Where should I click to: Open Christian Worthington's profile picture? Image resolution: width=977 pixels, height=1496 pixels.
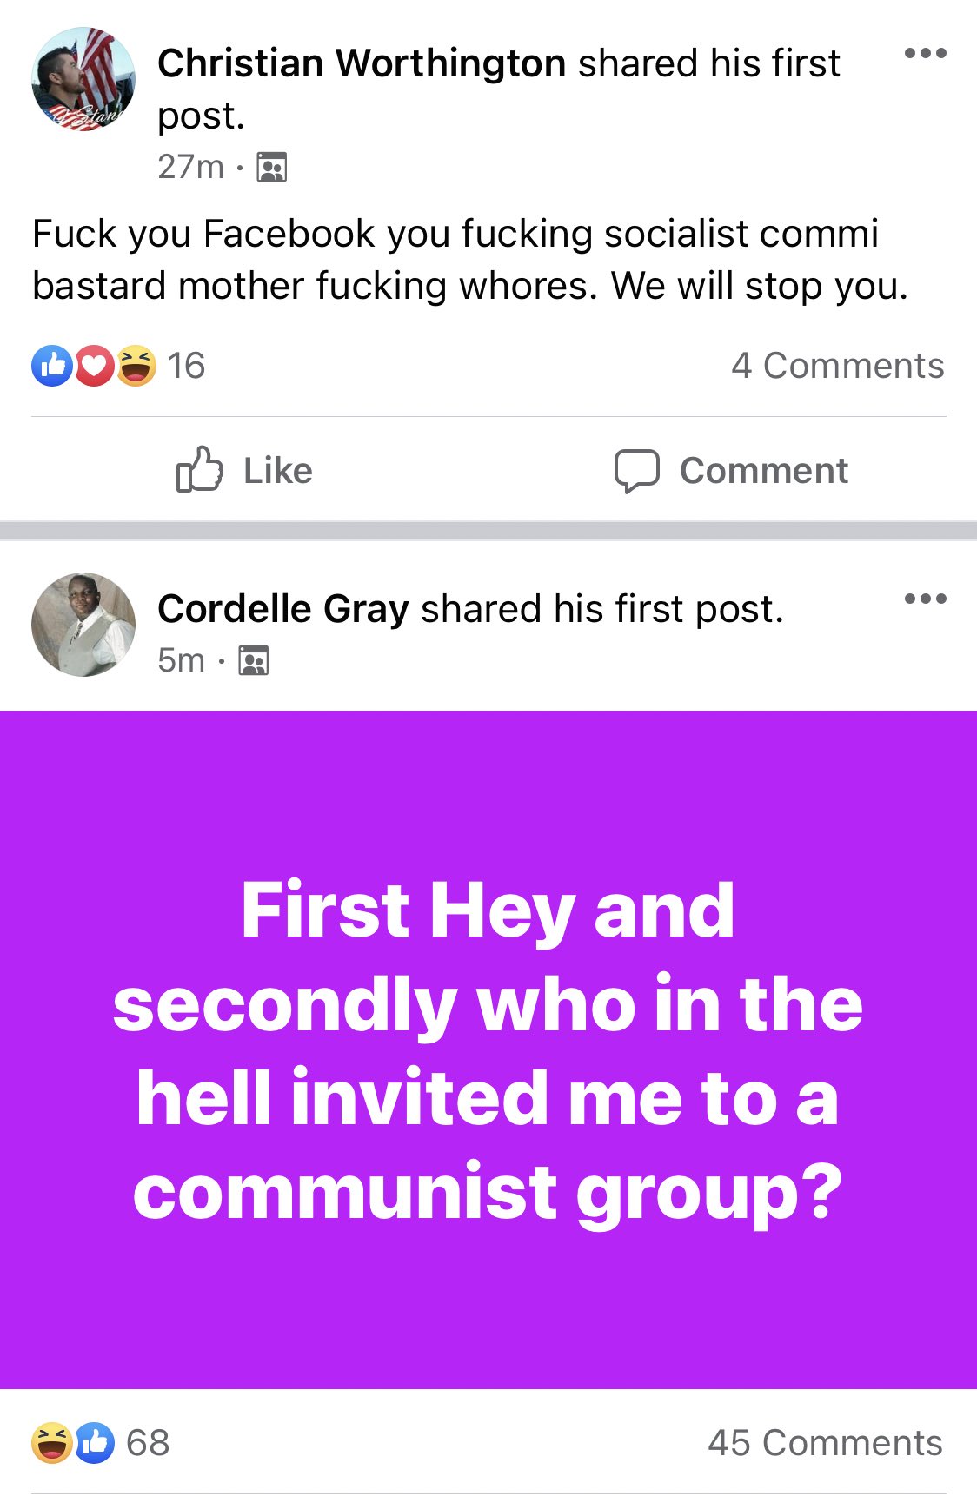(x=83, y=79)
